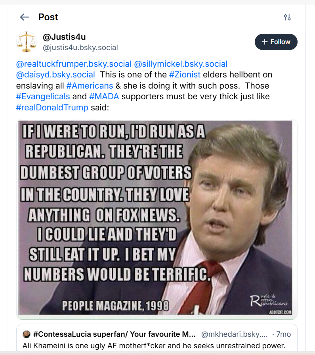Open the @Justis4u display name profile
Screen dimensions: 315x355
click(64, 37)
